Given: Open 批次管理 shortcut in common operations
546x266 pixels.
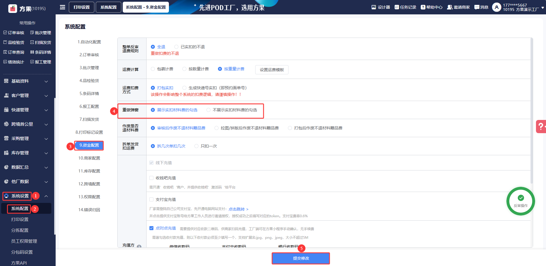Looking at the screenshot, I should coord(41,33).
